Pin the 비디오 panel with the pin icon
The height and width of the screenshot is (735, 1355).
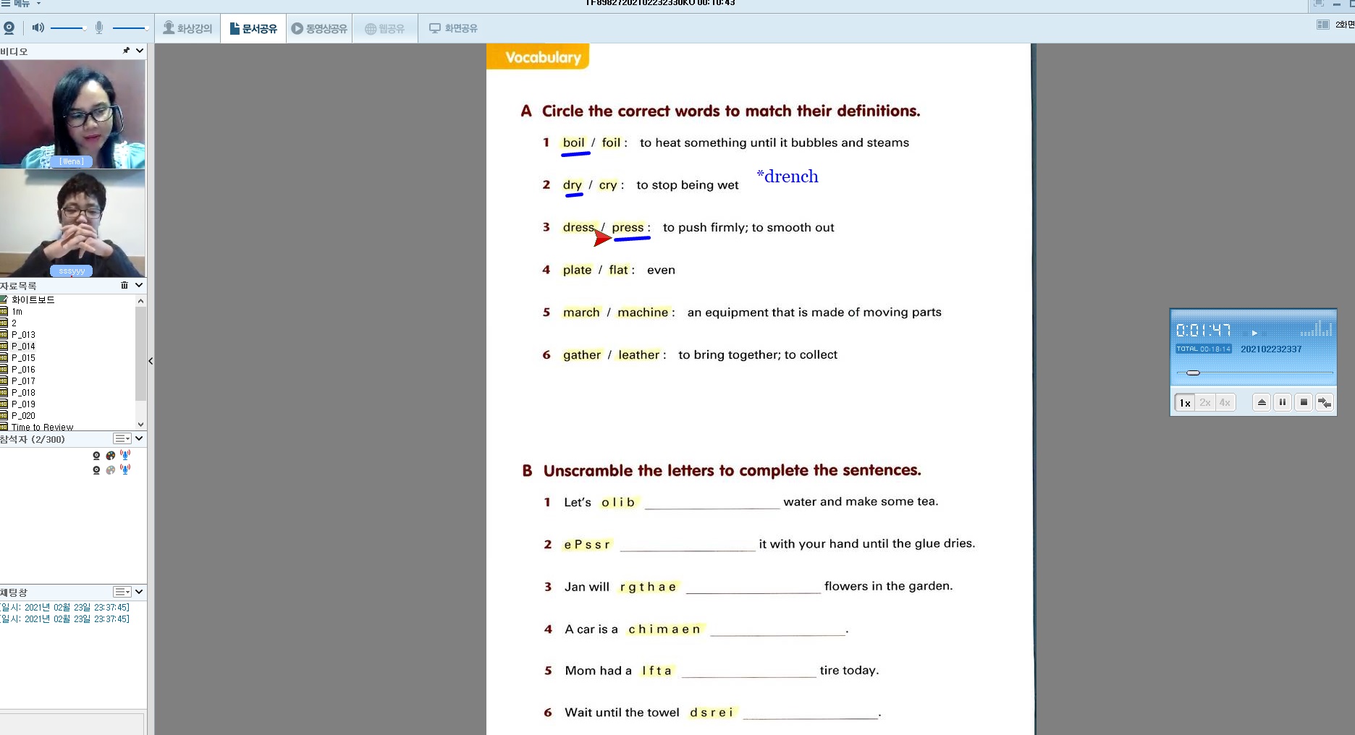click(x=126, y=51)
